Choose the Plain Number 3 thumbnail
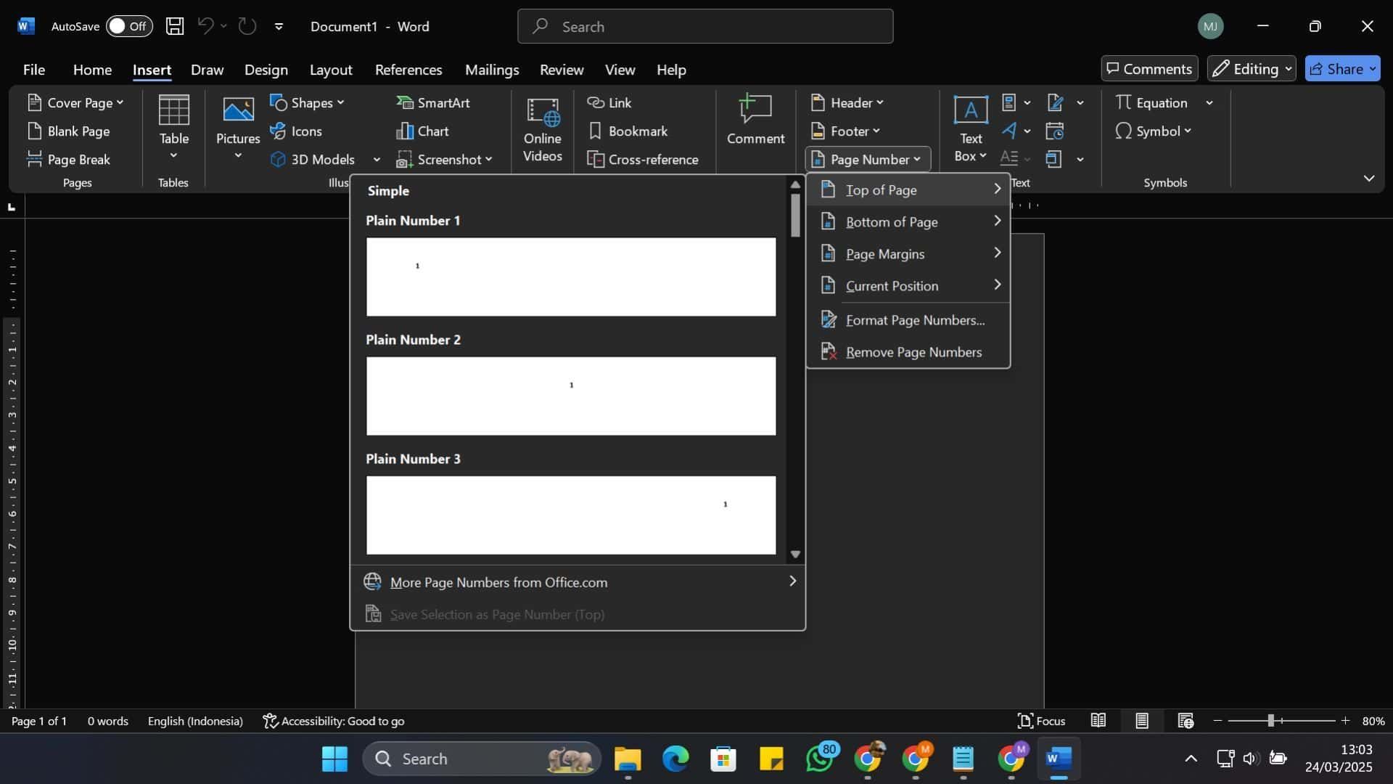The width and height of the screenshot is (1393, 784). [571, 515]
